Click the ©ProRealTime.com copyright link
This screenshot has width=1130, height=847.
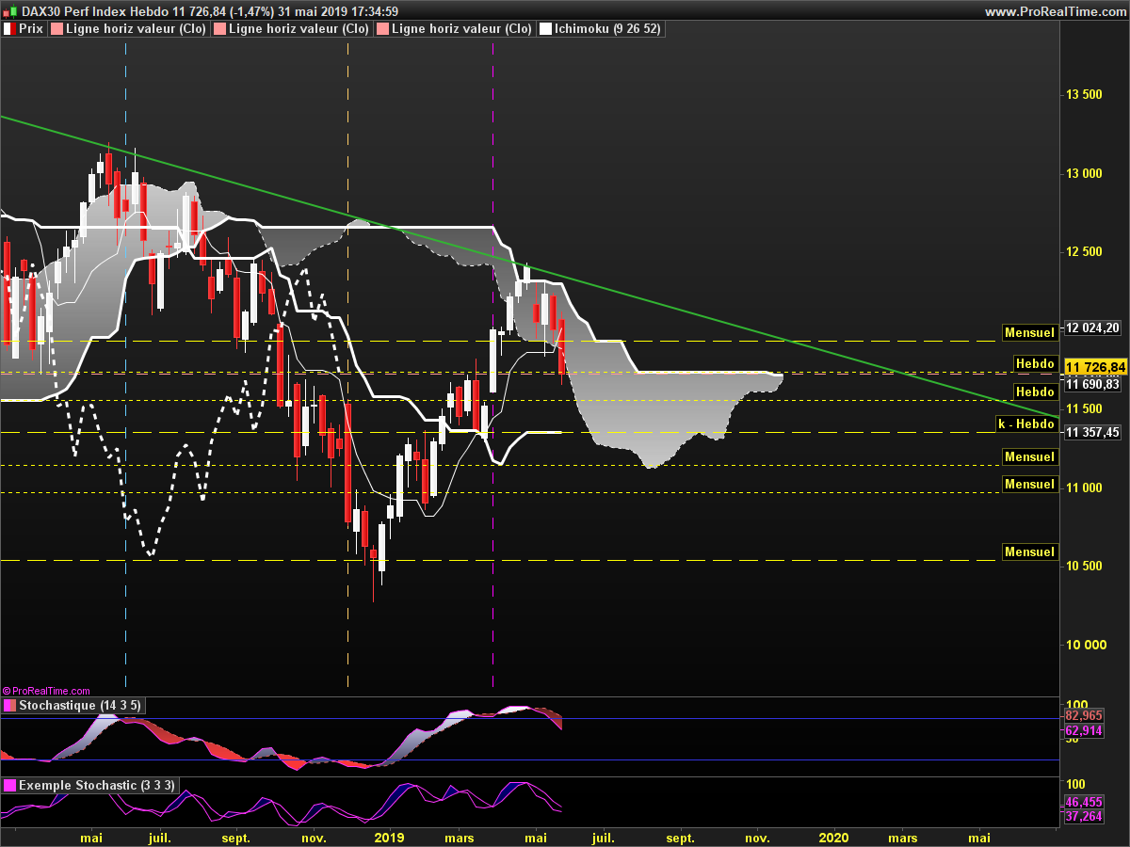(46, 691)
